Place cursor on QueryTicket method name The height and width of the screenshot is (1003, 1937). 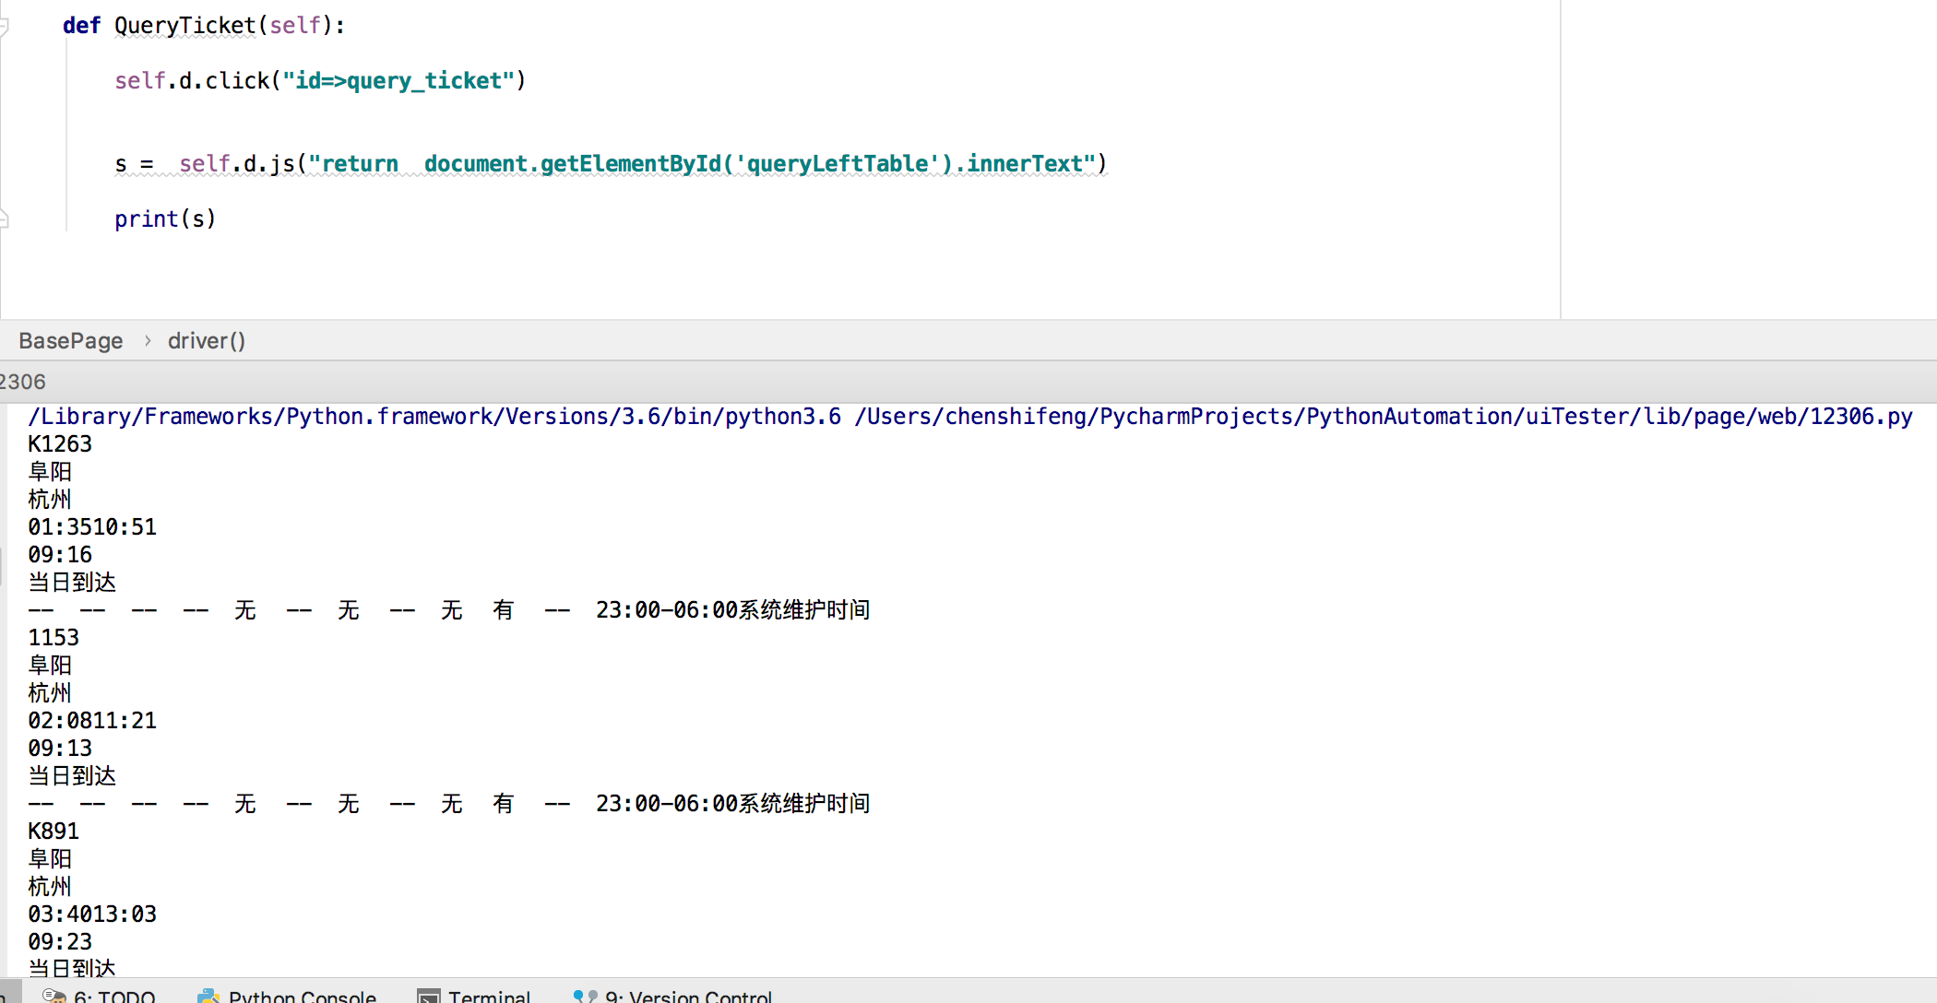click(x=184, y=26)
